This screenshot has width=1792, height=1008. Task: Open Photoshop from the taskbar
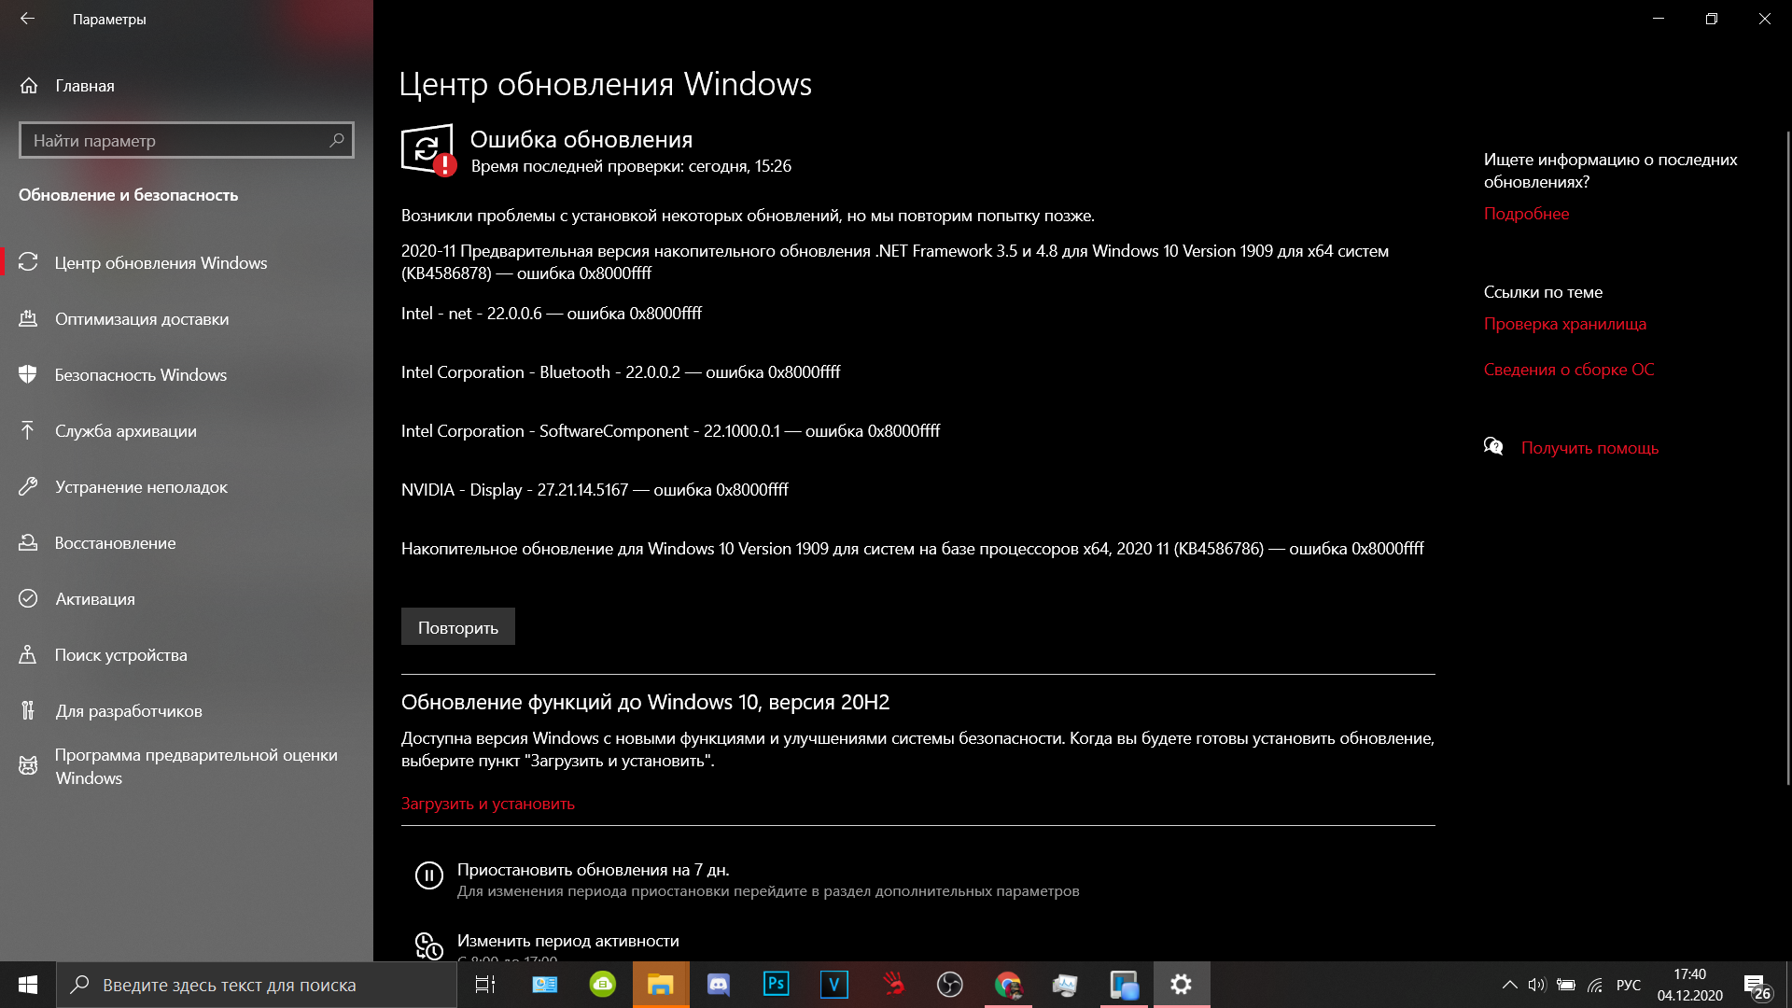click(x=777, y=985)
